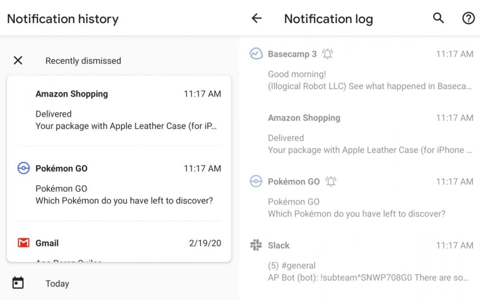This screenshot has height=300, width=480.
Task: Expand the Slack #general notification
Action: [x=360, y=271]
